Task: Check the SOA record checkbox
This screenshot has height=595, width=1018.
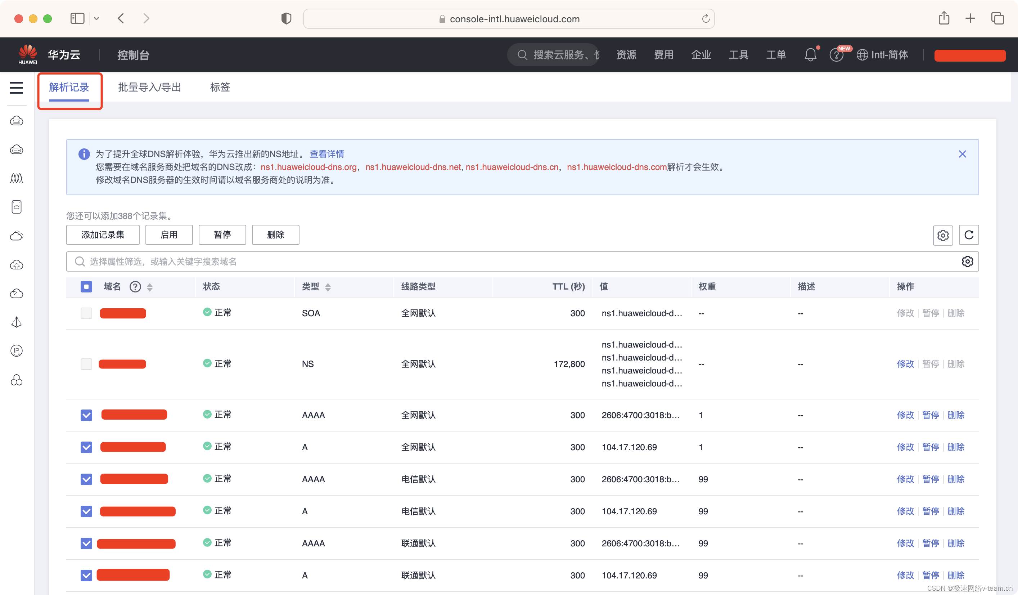Action: [x=86, y=313]
